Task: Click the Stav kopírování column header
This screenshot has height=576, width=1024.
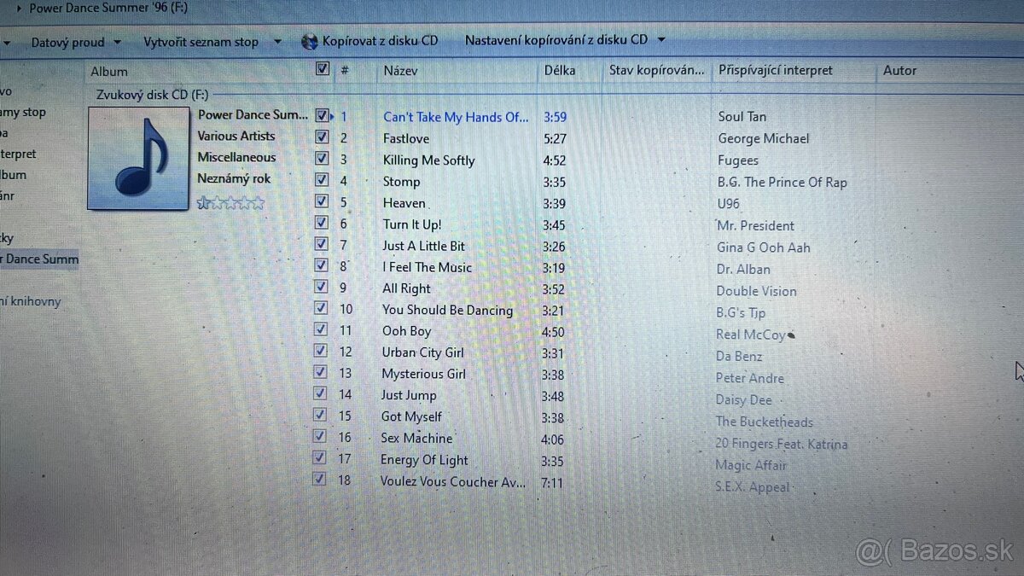Action: pos(657,70)
